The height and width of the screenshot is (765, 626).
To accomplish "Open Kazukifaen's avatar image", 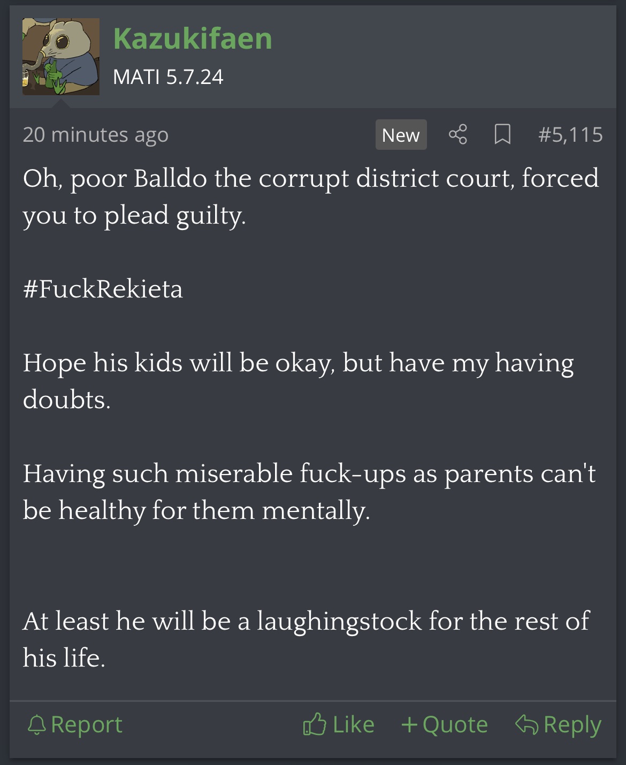I will [x=61, y=57].
